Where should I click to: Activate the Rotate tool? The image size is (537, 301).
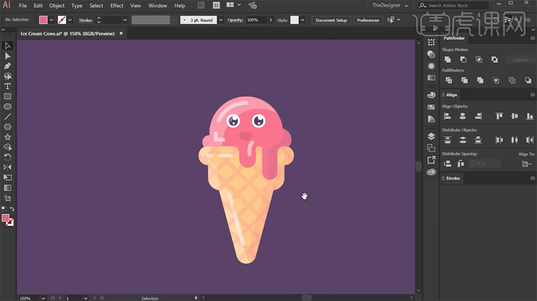click(8, 157)
